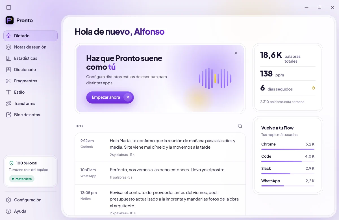Click 'Tus apps más usadas' subtitle
The width and height of the screenshot is (339, 220).
click(x=279, y=135)
